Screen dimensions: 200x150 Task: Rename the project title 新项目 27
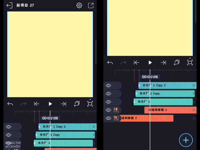[x=25, y=5]
